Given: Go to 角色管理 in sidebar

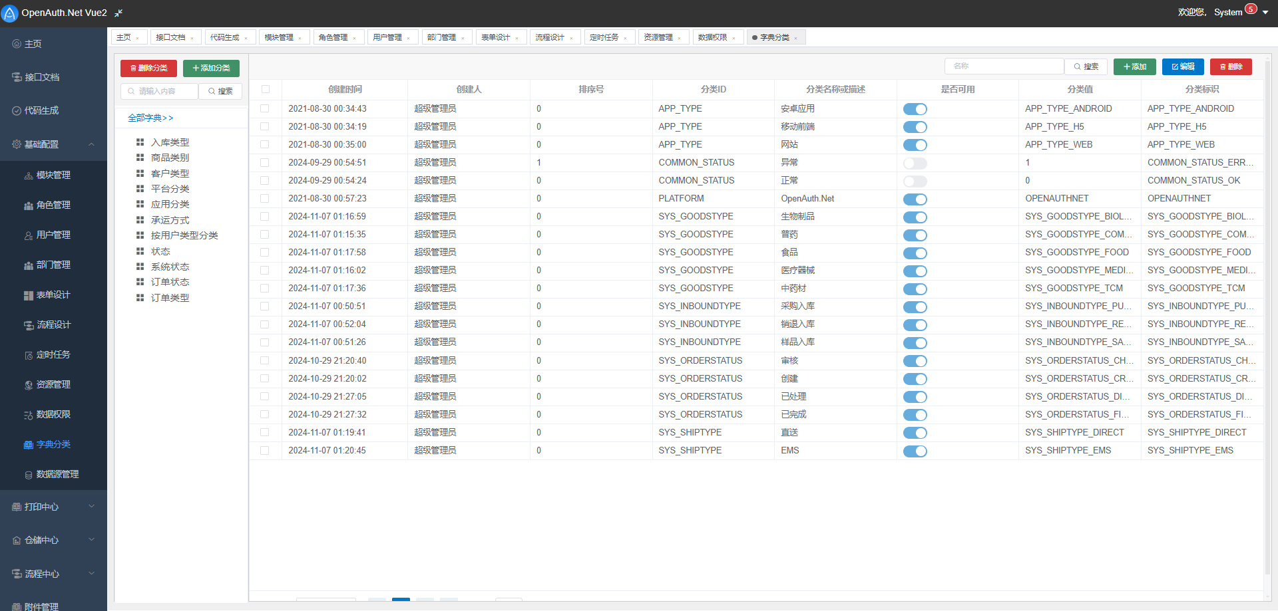Looking at the screenshot, I should (x=53, y=205).
